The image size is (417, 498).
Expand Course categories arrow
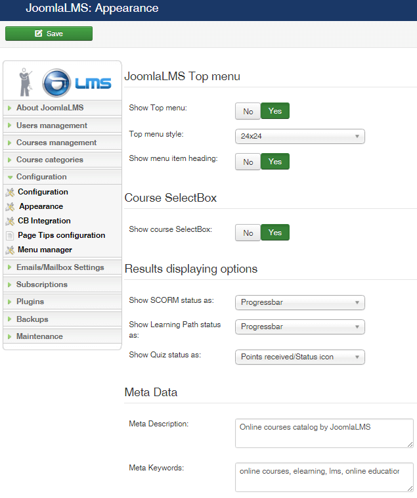point(9,160)
